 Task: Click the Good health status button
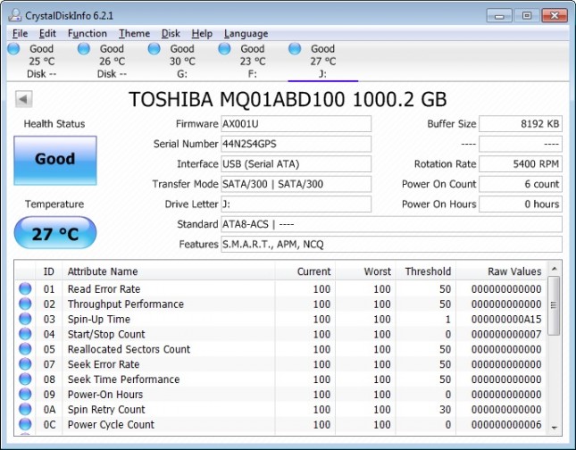click(x=55, y=160)
